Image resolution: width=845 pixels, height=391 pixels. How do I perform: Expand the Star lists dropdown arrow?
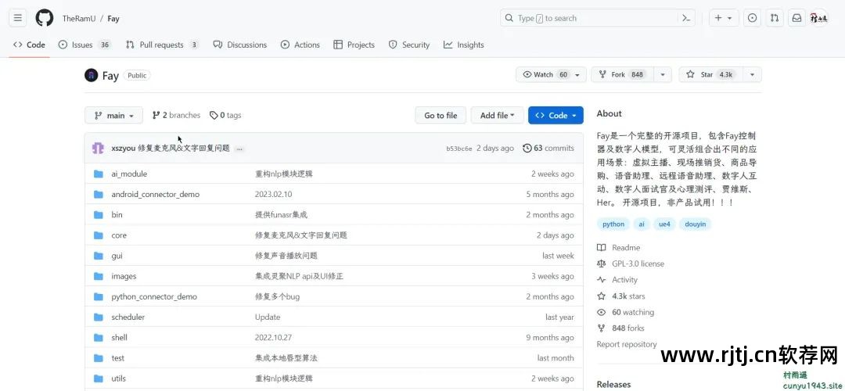click(753, 75)
